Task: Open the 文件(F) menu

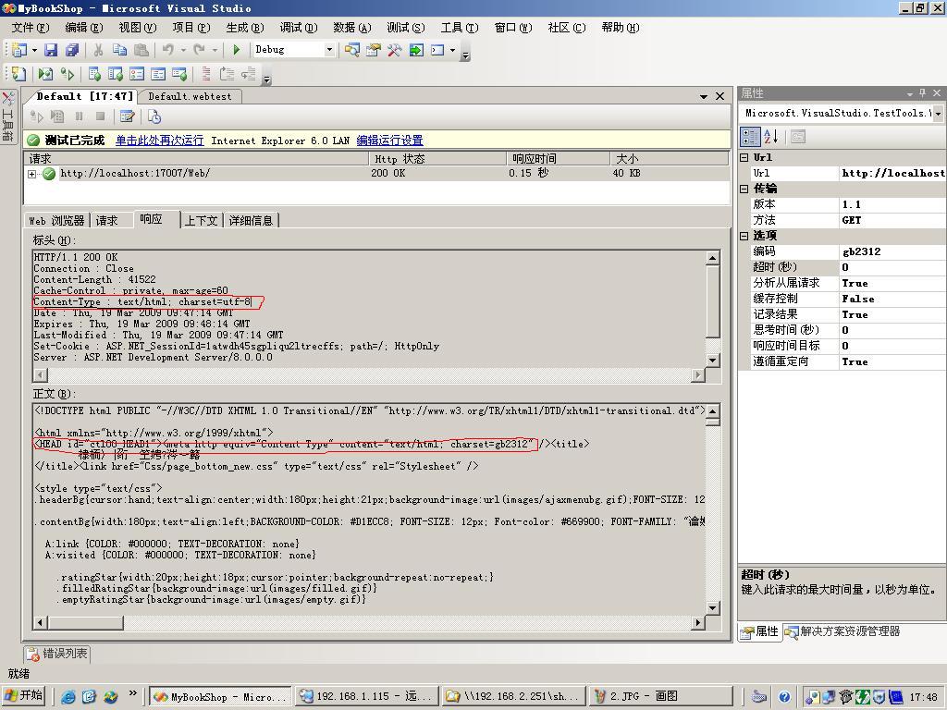Action: (31, 28)
